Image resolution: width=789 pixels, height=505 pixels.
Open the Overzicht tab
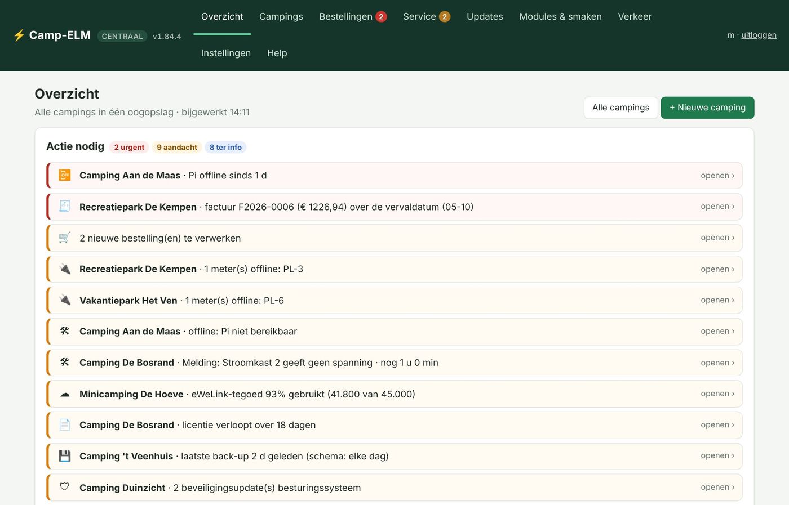point(222,17)
